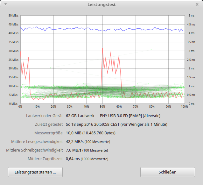Click the 50 MB/s label on left axis

(13, 16)
